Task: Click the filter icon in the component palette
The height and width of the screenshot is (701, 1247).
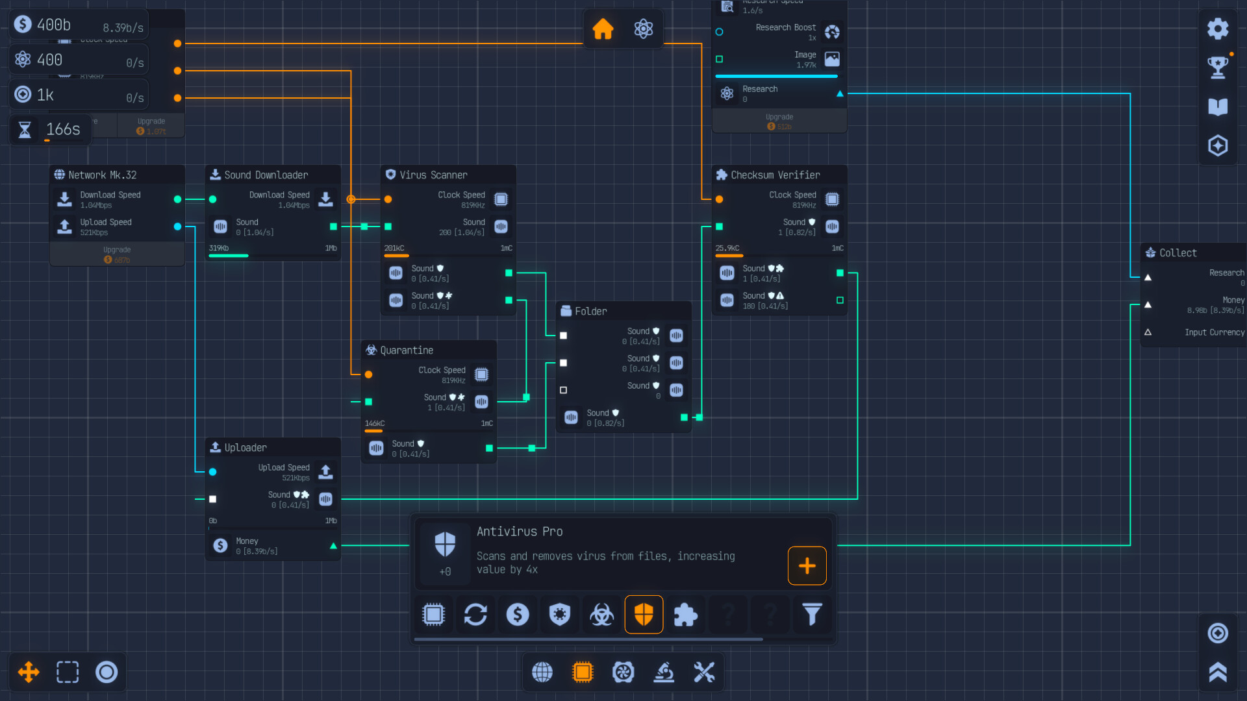Action: pyautogui.click(x=811, y=614)
